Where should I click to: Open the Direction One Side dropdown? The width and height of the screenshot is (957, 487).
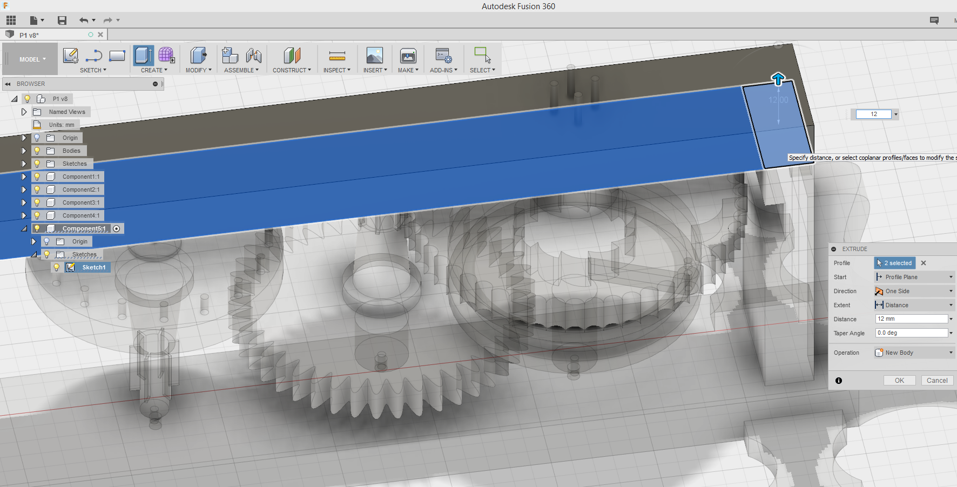914,291
